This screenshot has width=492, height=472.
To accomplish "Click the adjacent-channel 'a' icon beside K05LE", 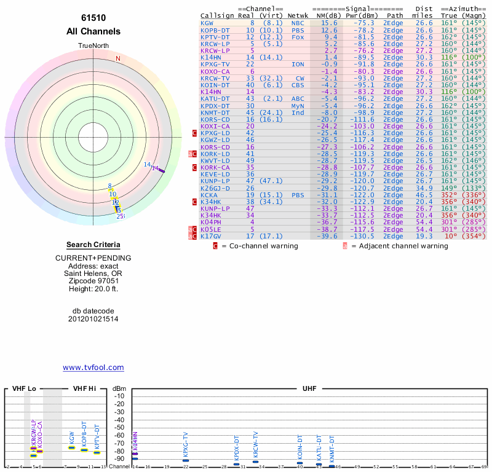I will (191, 229).
